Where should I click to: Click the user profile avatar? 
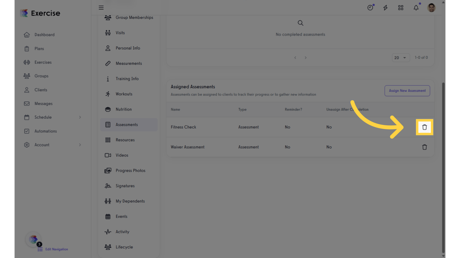coord(431,7)
